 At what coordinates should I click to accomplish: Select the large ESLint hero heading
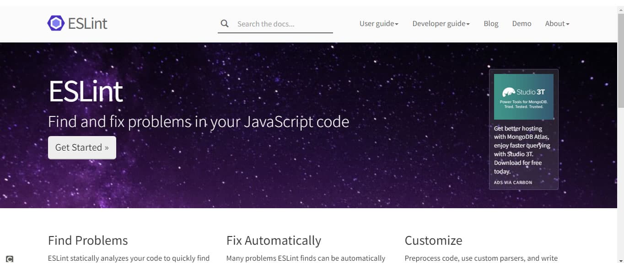(86, 91)
